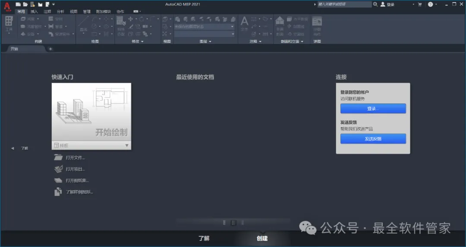The width and height of the screenshot is (466, 247).
Task: Open the 样板 template dropdown
Action: pyautogui.click(x=91, y=145)
